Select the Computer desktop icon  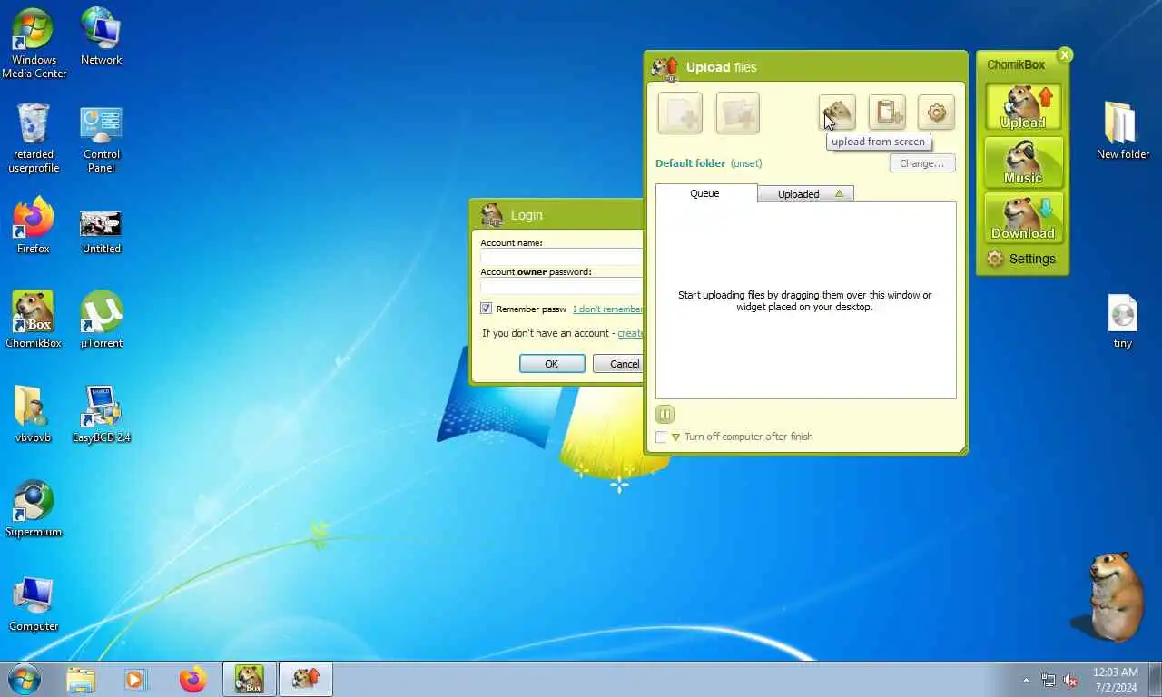pos(34,603)
